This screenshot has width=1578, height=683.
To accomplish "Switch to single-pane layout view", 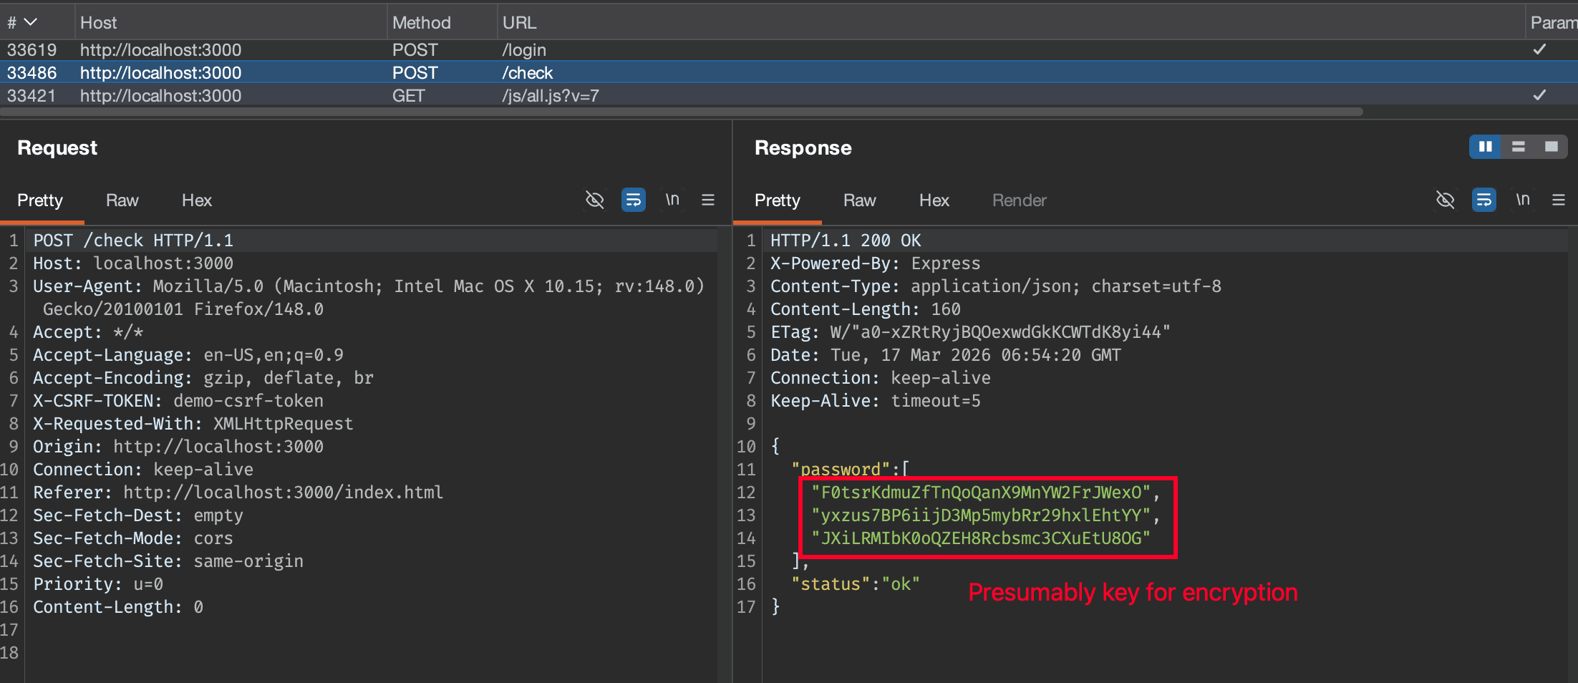I will point(1552,146).
